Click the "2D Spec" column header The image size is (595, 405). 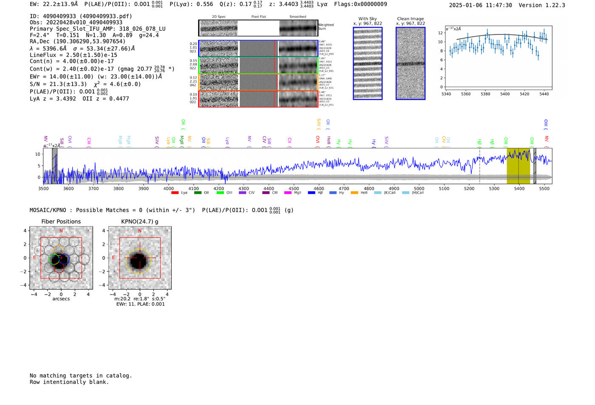(219, 17)
